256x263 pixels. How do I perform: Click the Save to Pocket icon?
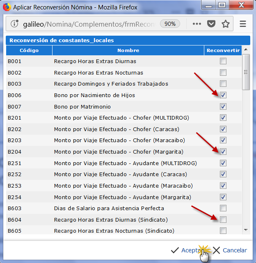point(211,24)
